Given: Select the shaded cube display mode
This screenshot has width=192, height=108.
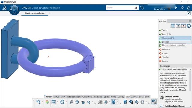Looking at the screenshot, I should point(114,102).
